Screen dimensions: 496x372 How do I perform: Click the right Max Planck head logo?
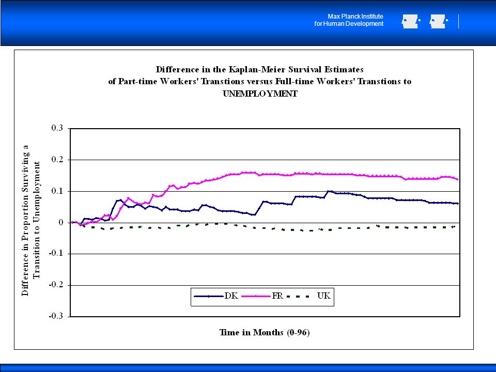pyautogui.click(x=439, y=22)
